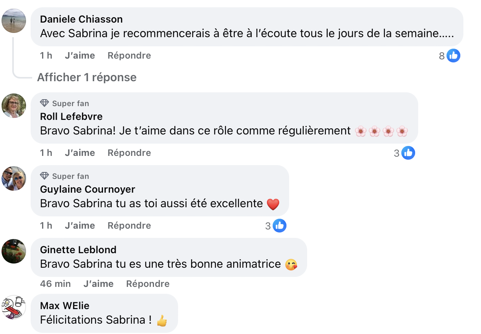Image resolution: width=481 pixels, height=334 pixels.
Task: Click Max WElie's profile picture
Action: coord(14,307)
